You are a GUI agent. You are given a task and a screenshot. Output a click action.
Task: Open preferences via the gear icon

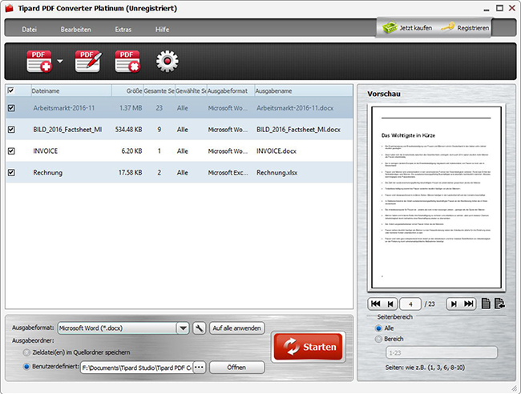tap(167, 61)
